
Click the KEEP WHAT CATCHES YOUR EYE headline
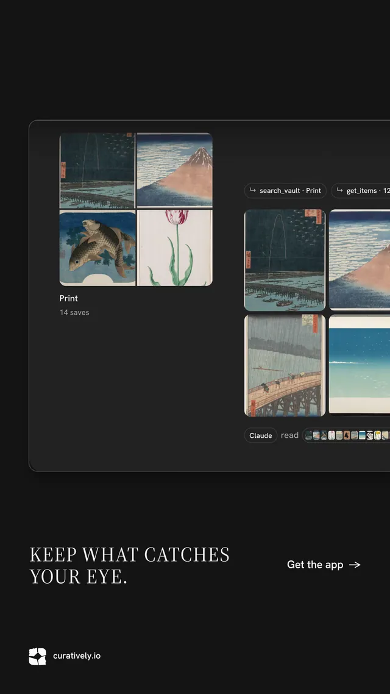pos(130,566)
